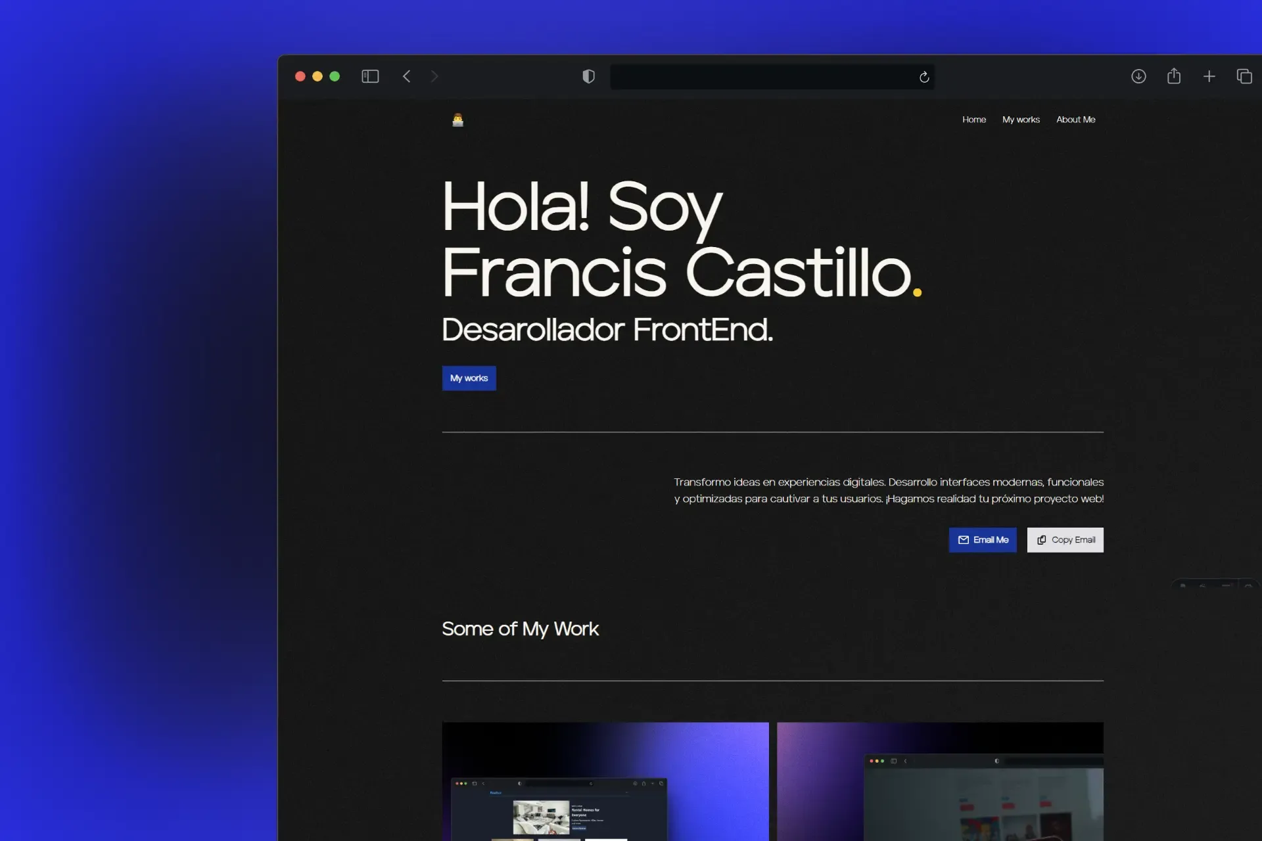This screenshot has height=841, width=1262.
Task: Go back with the left chevron
Action: pos(407,76)
